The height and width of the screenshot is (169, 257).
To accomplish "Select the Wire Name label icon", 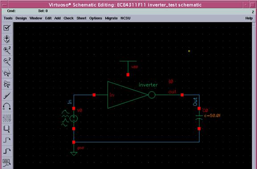I will [x=7, y=162].
